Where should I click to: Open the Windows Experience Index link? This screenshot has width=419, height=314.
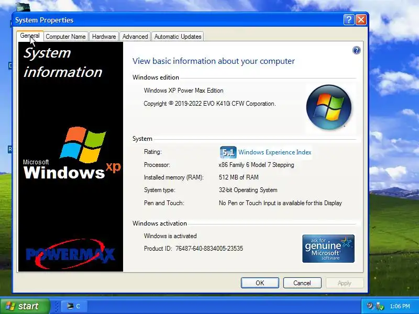[x=274, y=152]
